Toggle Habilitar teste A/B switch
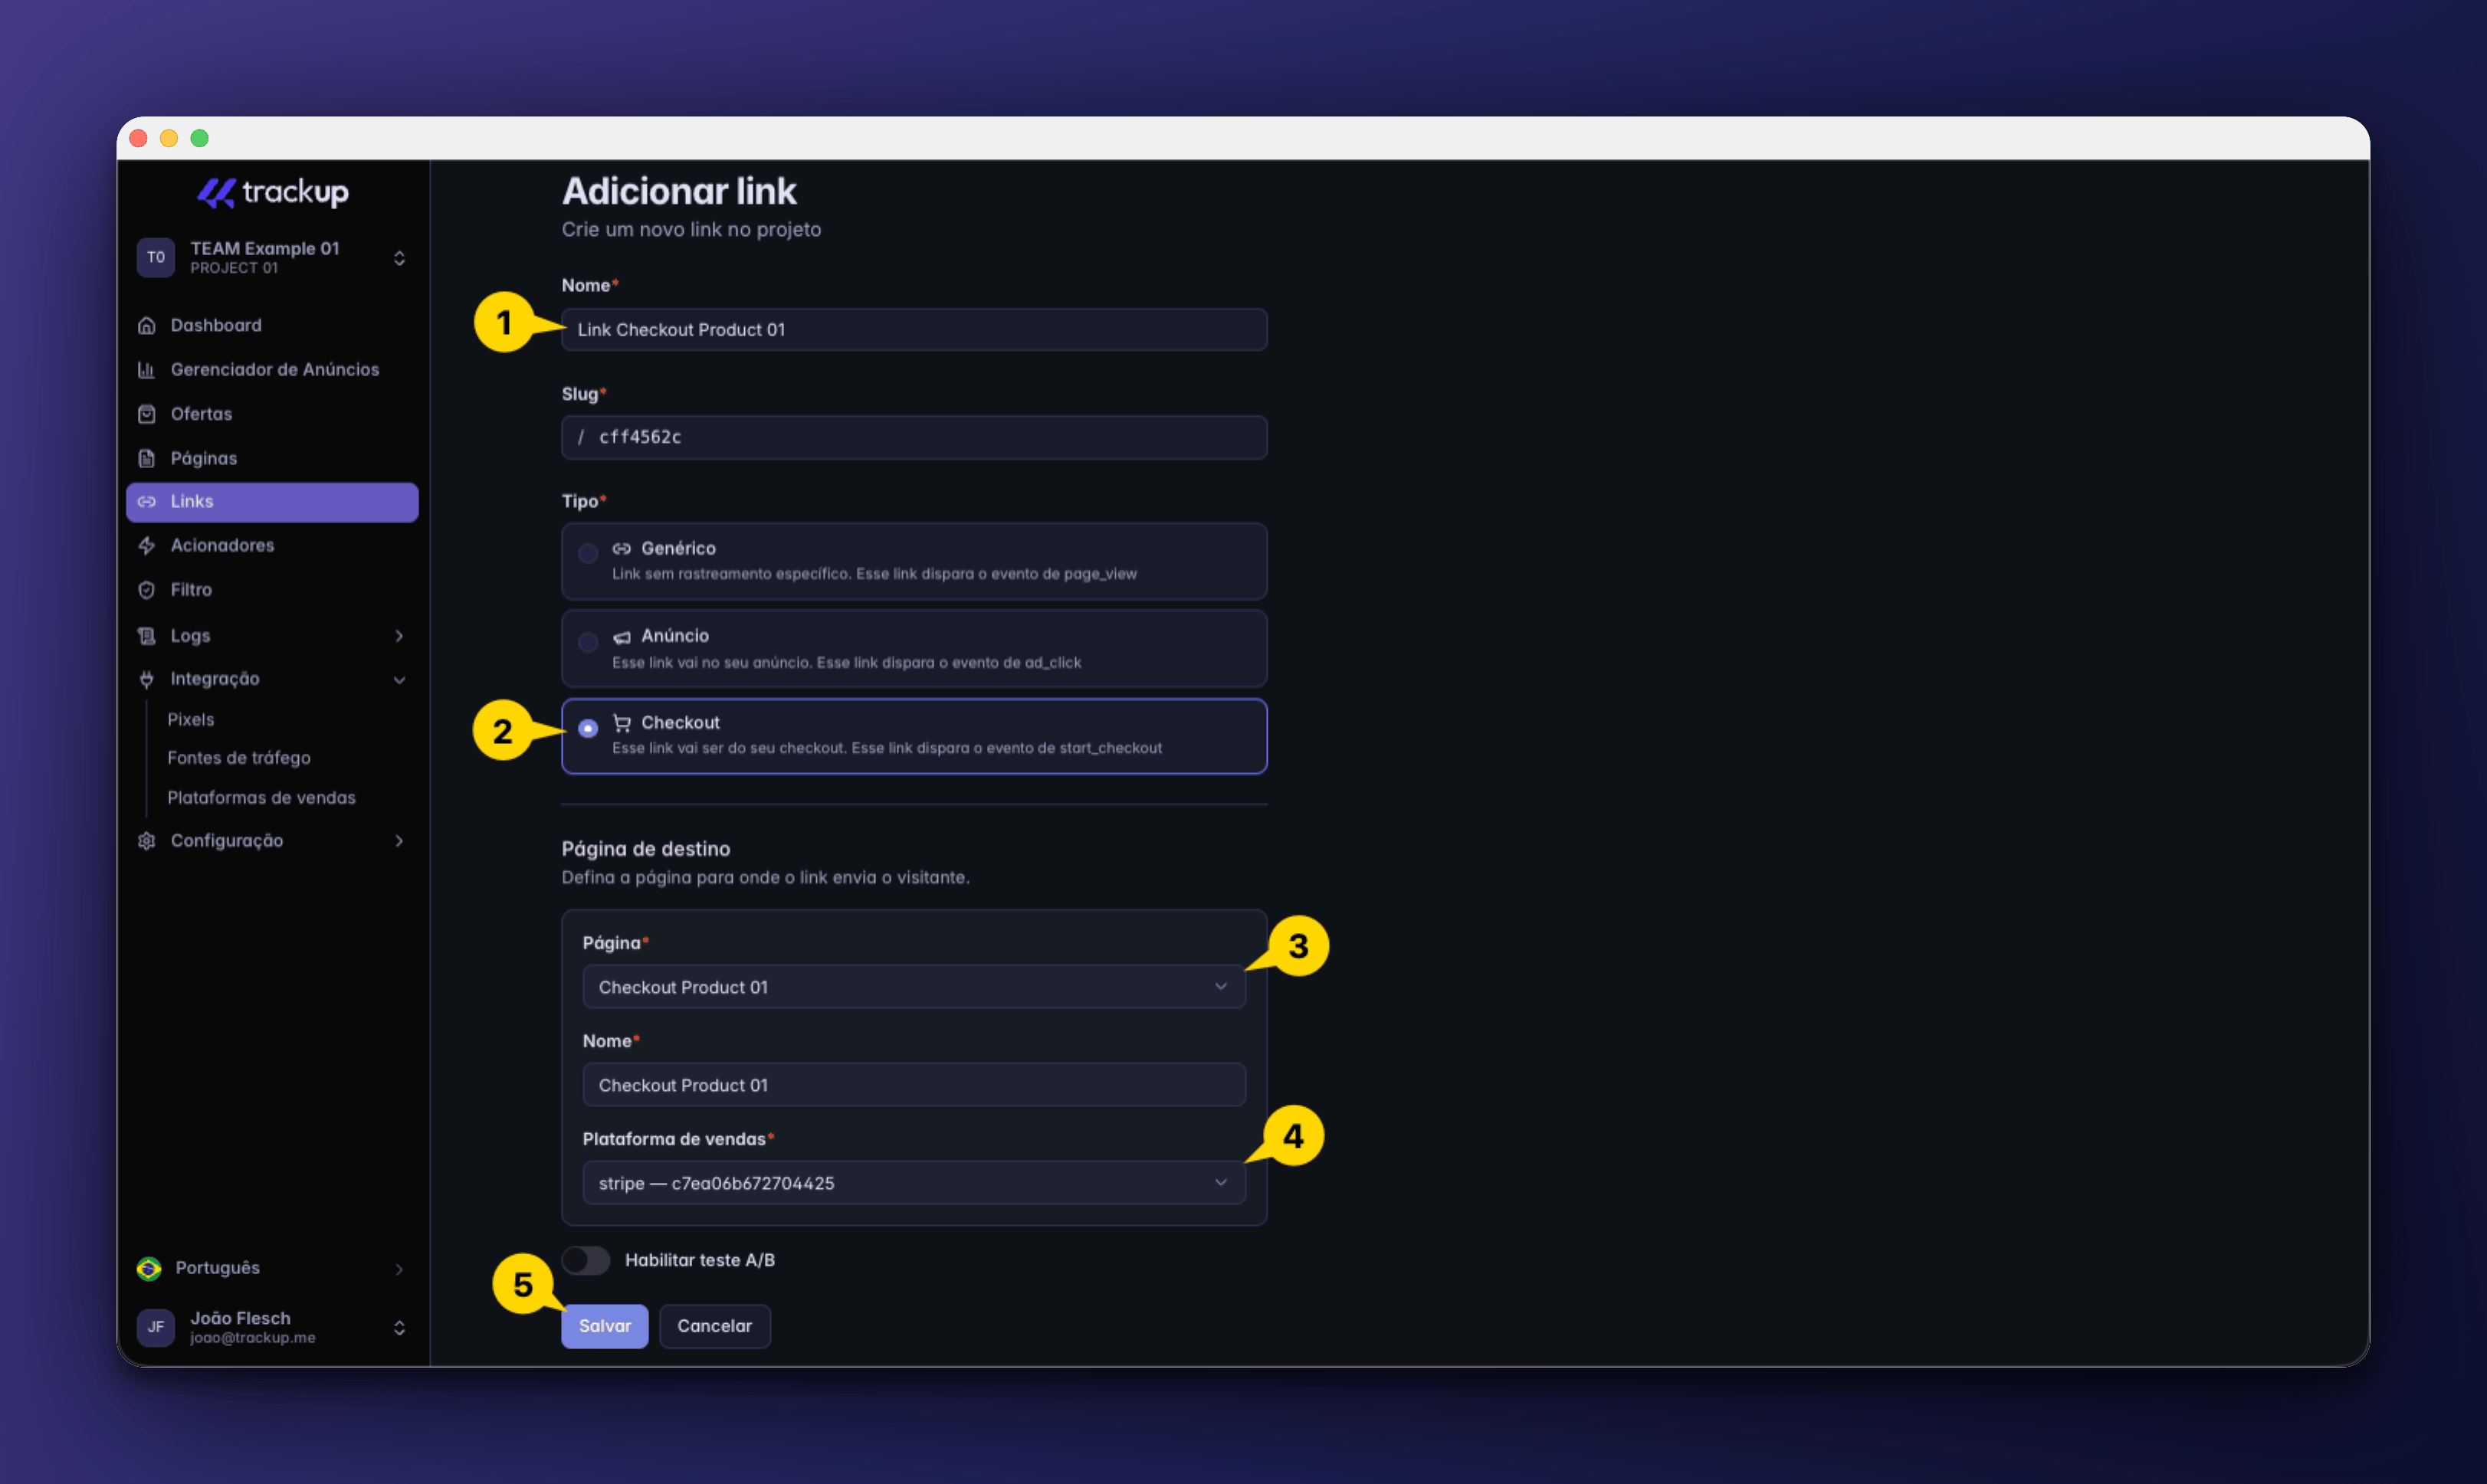The image size is (2487, 1484). click(586, 1260)
